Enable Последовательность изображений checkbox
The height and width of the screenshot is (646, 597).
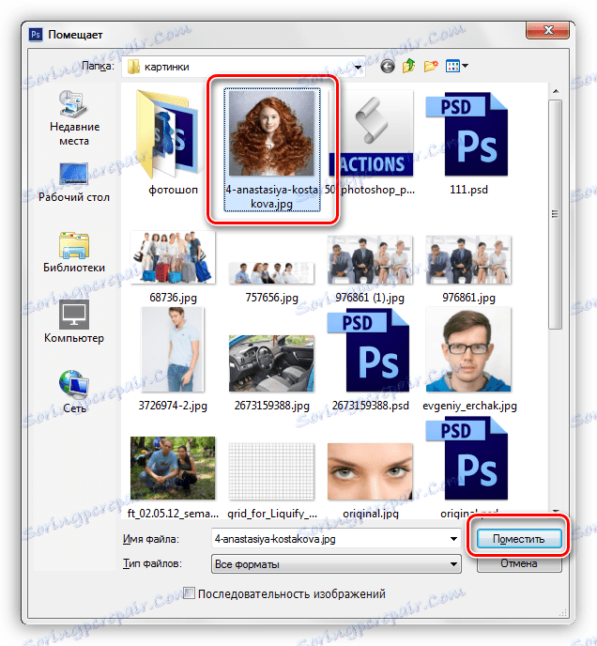tap(189, 593)
